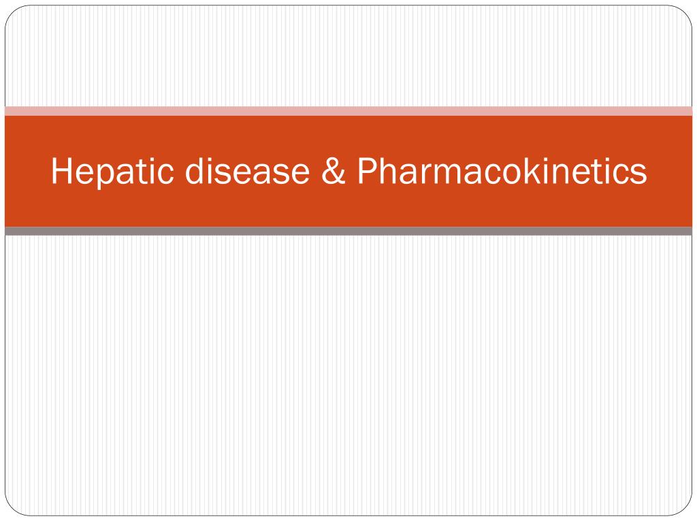The image size is (697, 523).
Task: Click the orange banner right of "Pharmacokinetics"
Action: [670, 171]
